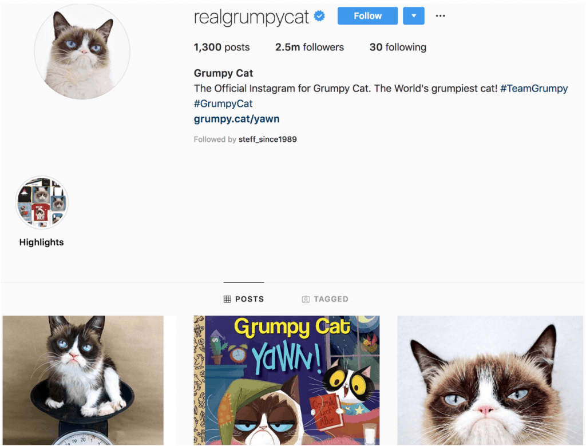Open the 30 following list
Screen dimensions: 586x446
click(x=398, y=47)
